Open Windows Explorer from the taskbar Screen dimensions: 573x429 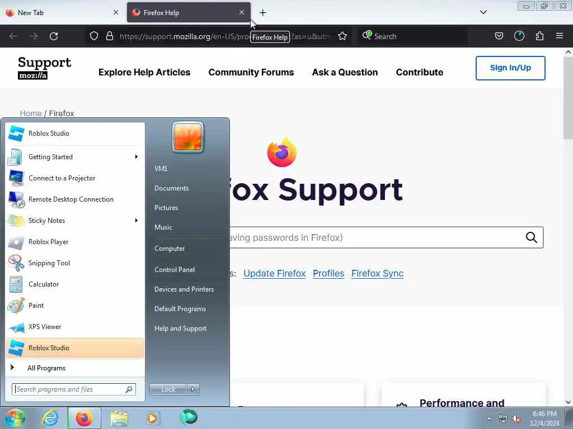coord(119,418)
